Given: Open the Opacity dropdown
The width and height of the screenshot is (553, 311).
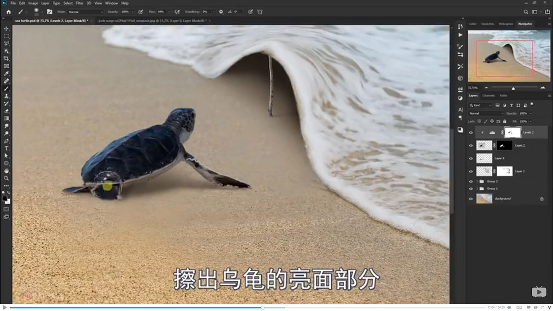Looking at the screenshot, I should click(531, 113).
